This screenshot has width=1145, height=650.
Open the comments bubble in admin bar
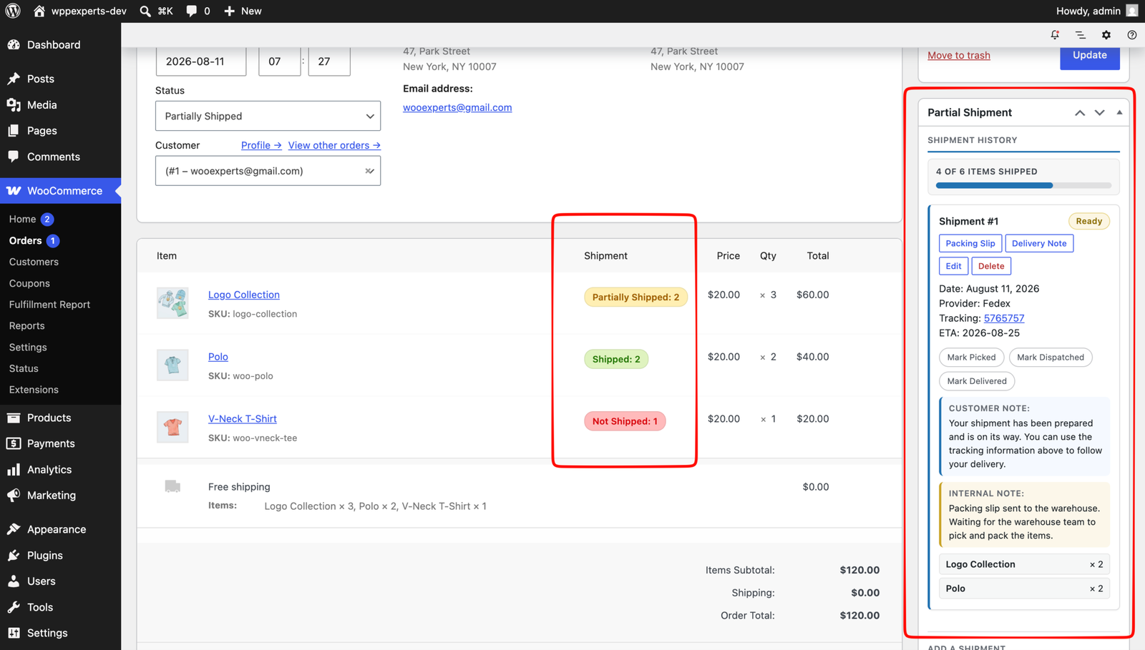click(191, 11)
